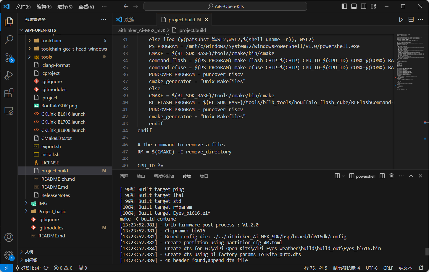
Task: Switch to 问题 problems panel tab
Action: [x=124, y=176]
